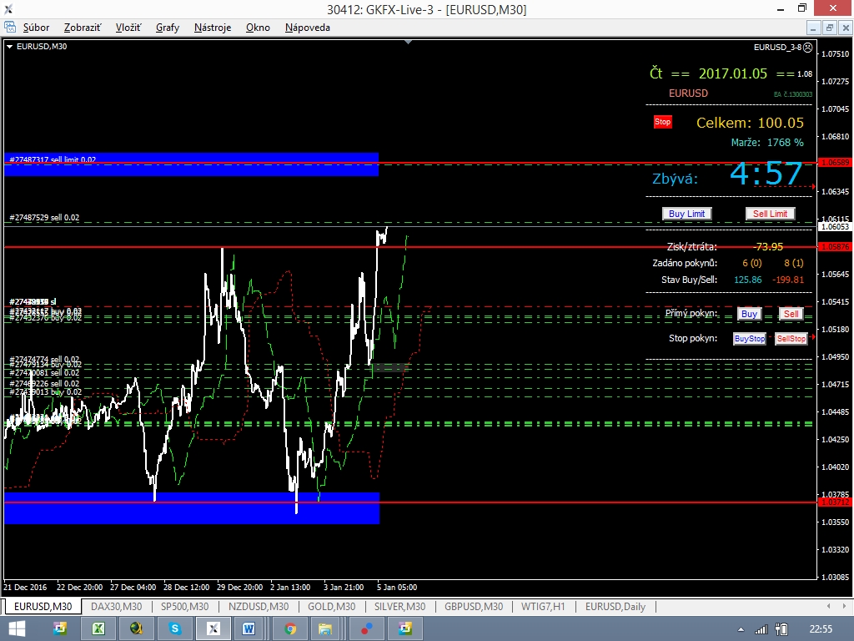The height and width of the screenshot is (641, 854).
Task: Select the sell limit order line label
Action: point(53,159)
